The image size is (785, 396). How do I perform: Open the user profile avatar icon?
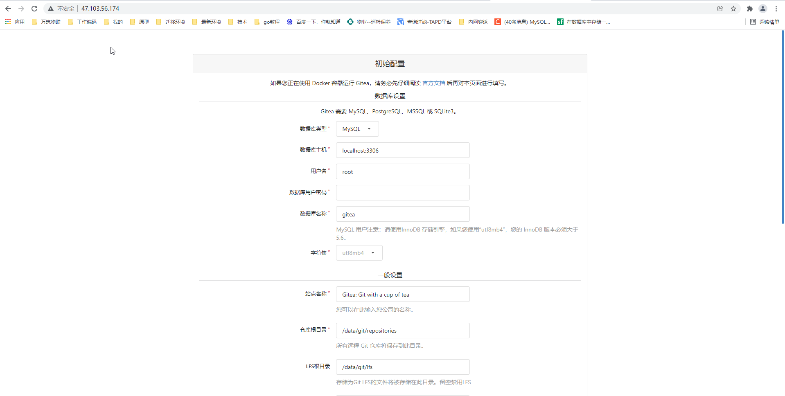pyautogui.click(x=763, y=9)
